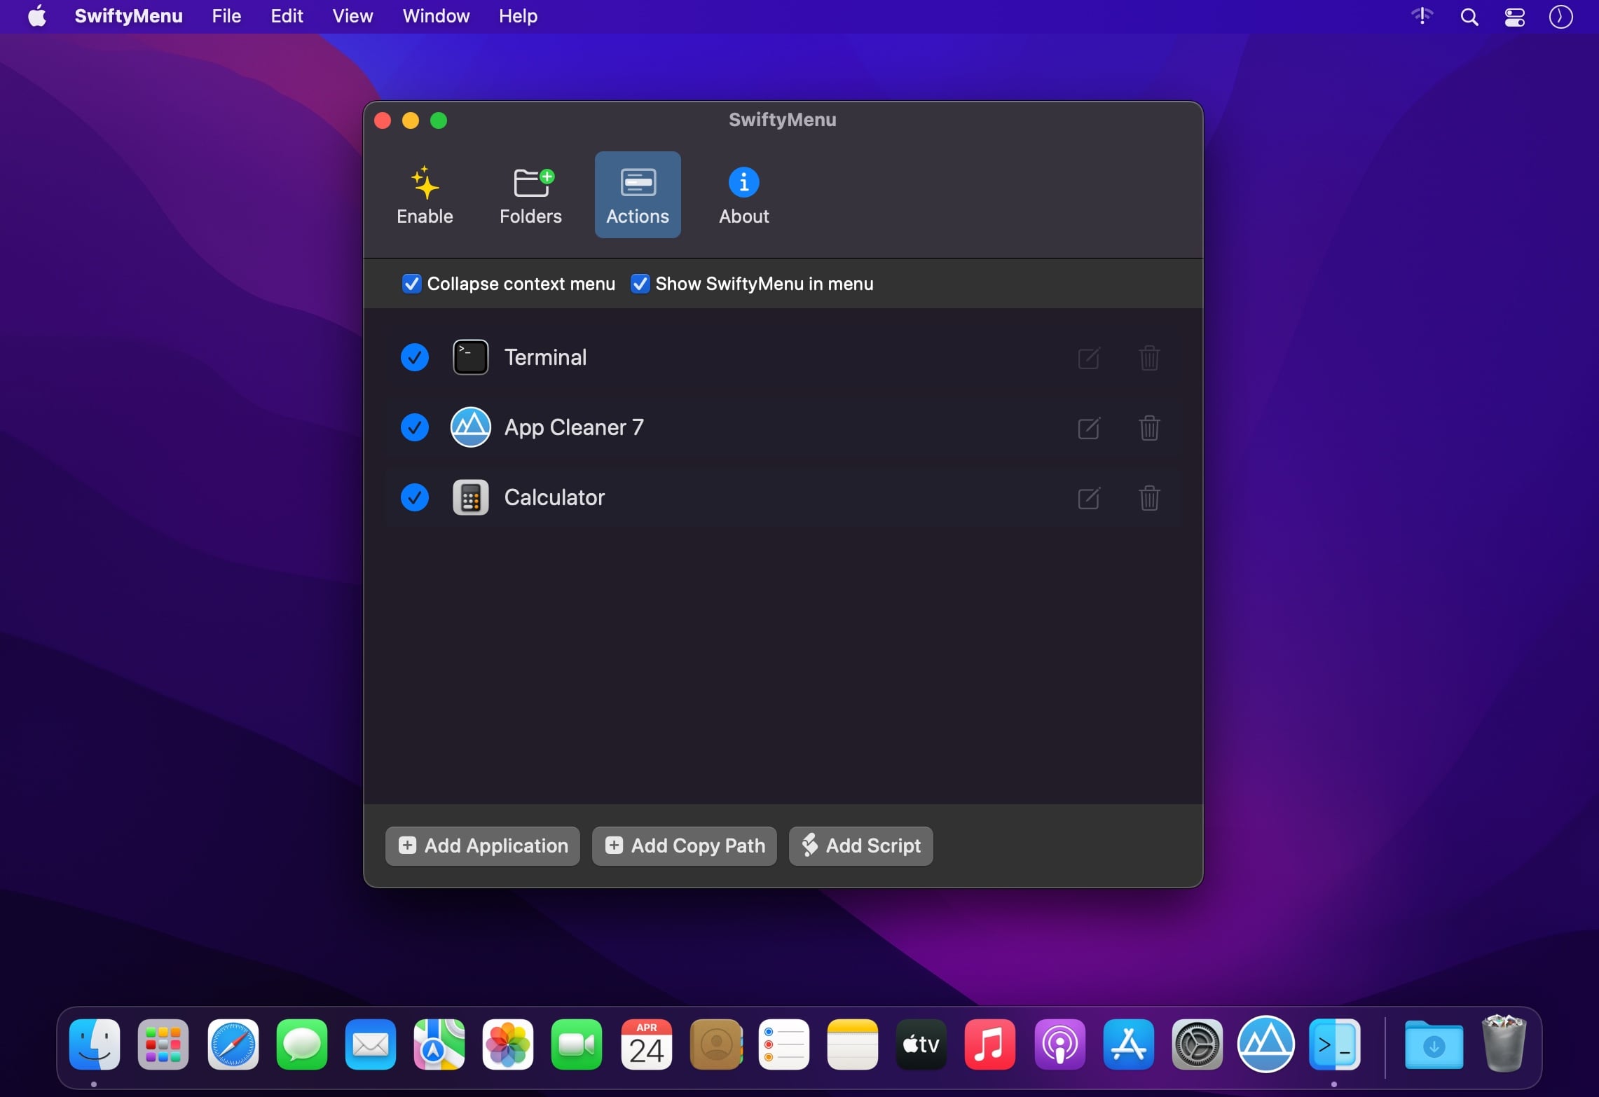Open Reminders from the Dock
Image resolution: width=1599 pixels, height=1097 pixels.
[784, 1044]
